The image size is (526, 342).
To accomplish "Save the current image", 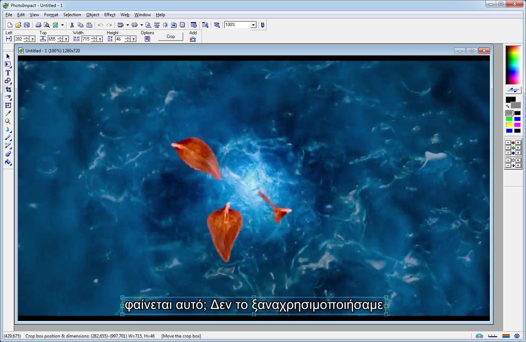I will (27, 25).
